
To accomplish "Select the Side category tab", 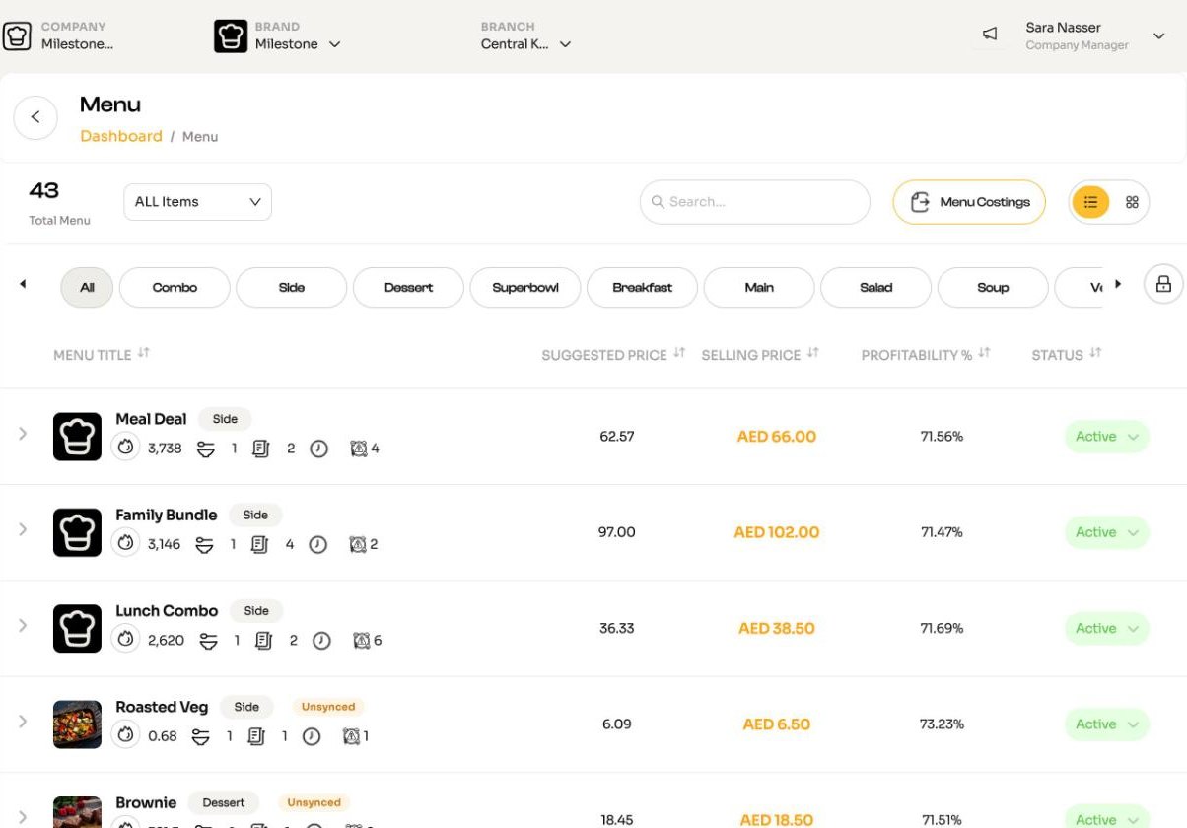I will [x=292, y=288].
